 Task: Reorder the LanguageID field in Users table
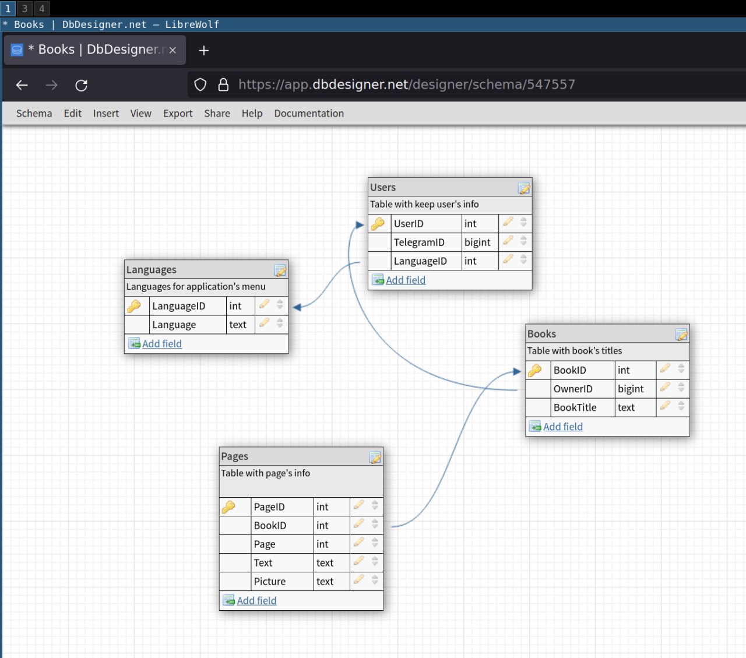(523, 259)
